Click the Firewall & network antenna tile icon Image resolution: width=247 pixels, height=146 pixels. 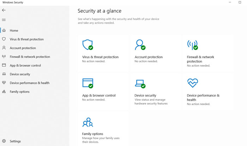coord(192,45)
